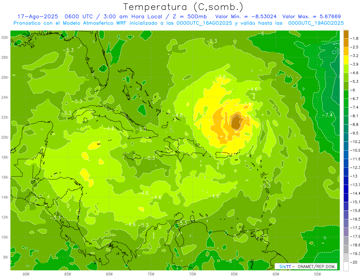
Task: Click the legend swatch between -12.3 and -13
Action: point(346,172)
